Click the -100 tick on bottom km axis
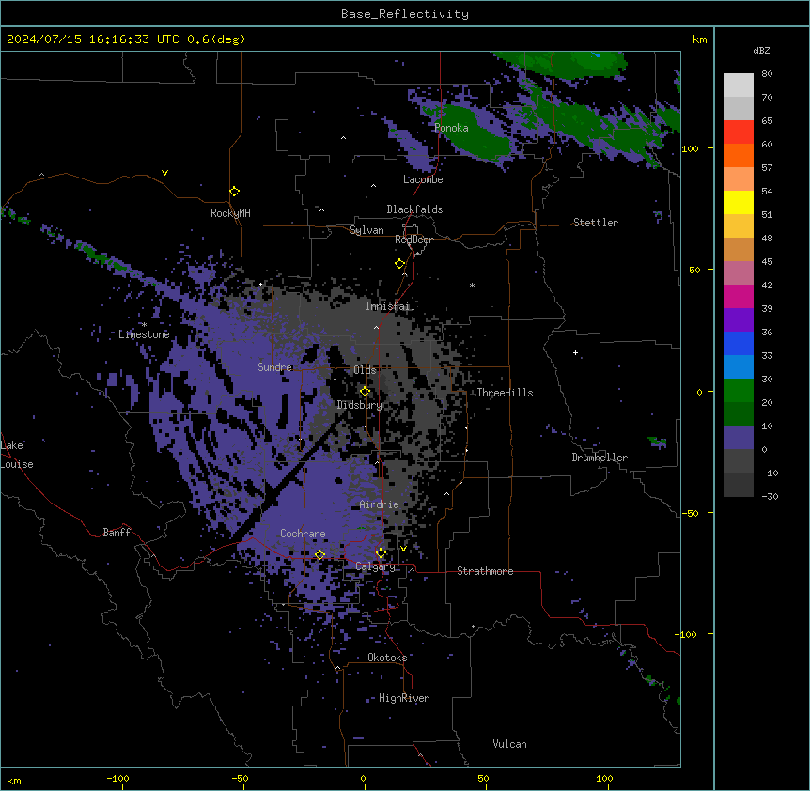Viewport: 810px width, 791px height. pyautogui.click(x=117, y=778)
